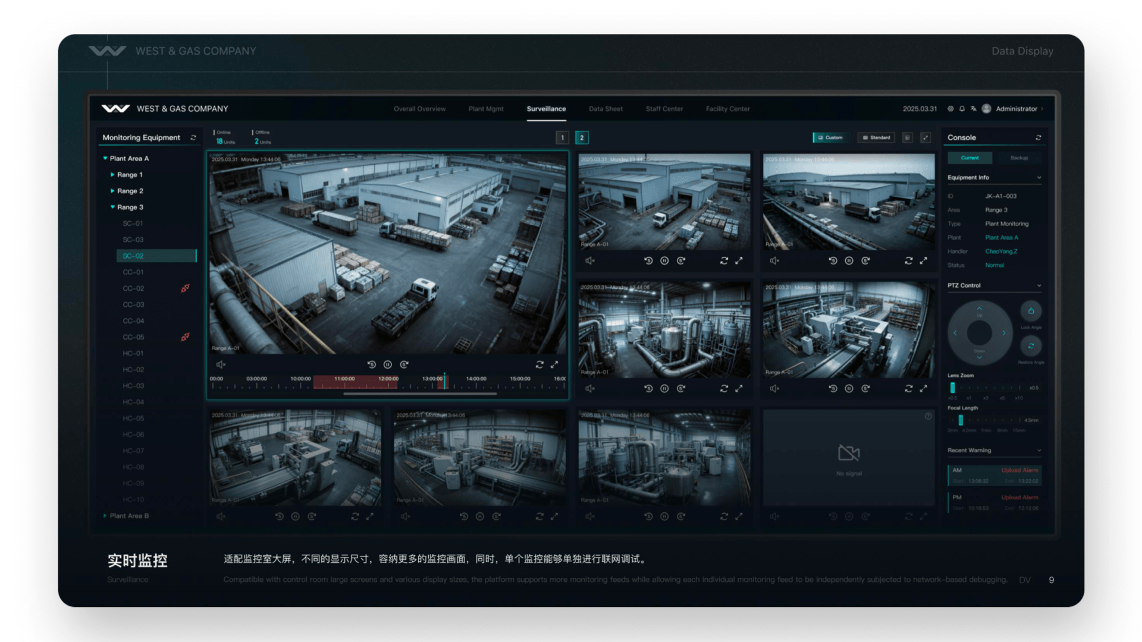Click the Plant Area A link
This screenshot has width=1142, height=642.
(x=1001, y=238)
